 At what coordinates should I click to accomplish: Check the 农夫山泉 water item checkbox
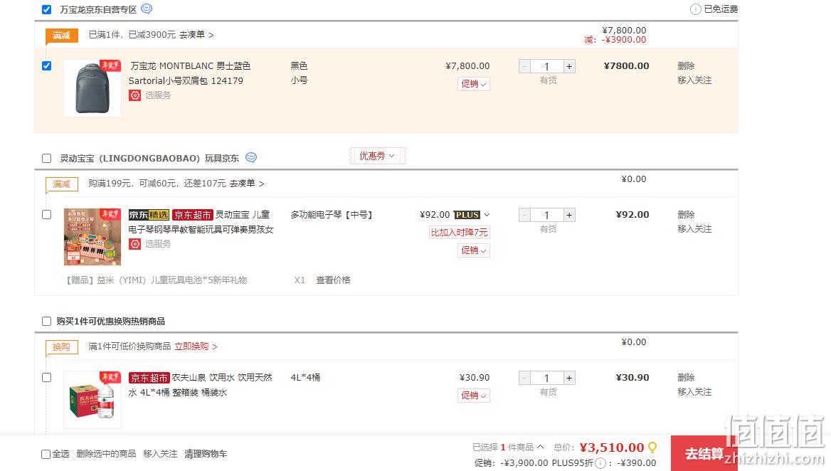[47, 377]
